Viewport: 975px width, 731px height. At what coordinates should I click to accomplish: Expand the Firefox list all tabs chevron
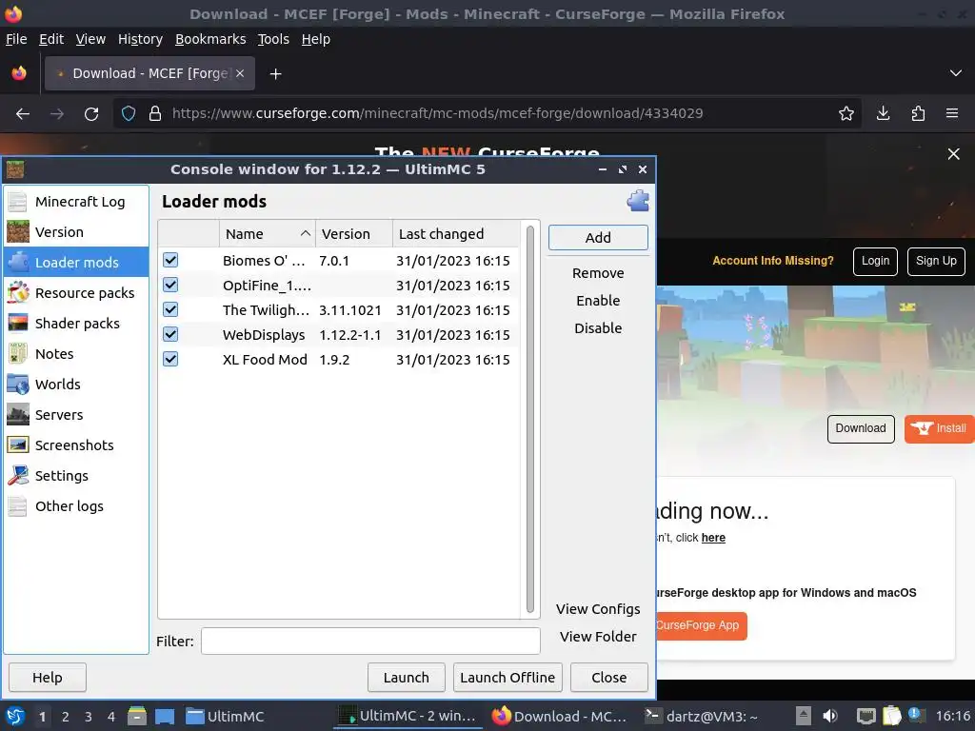pos(956,73)
